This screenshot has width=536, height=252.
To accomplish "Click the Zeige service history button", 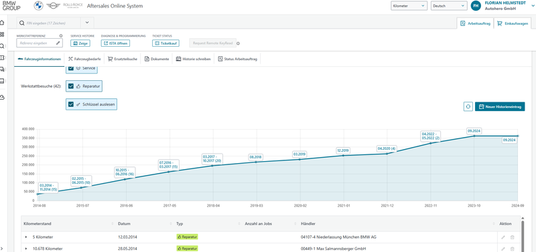I will [80, 43].
